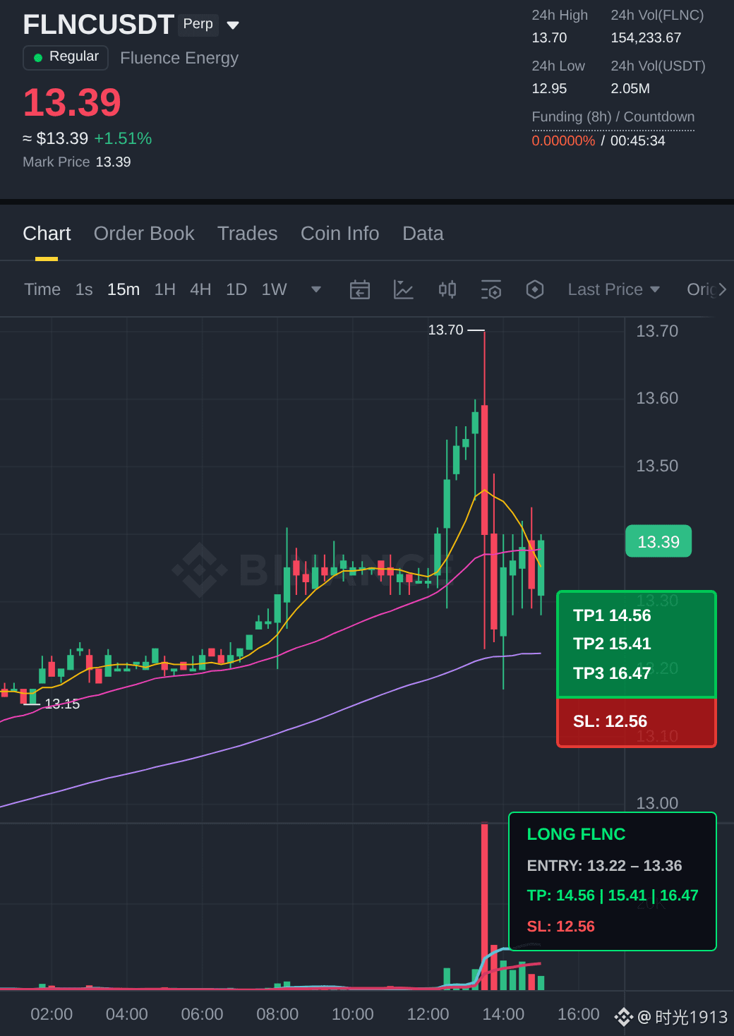
Task: Open the chart display settings icon
Action: [491, 289]
